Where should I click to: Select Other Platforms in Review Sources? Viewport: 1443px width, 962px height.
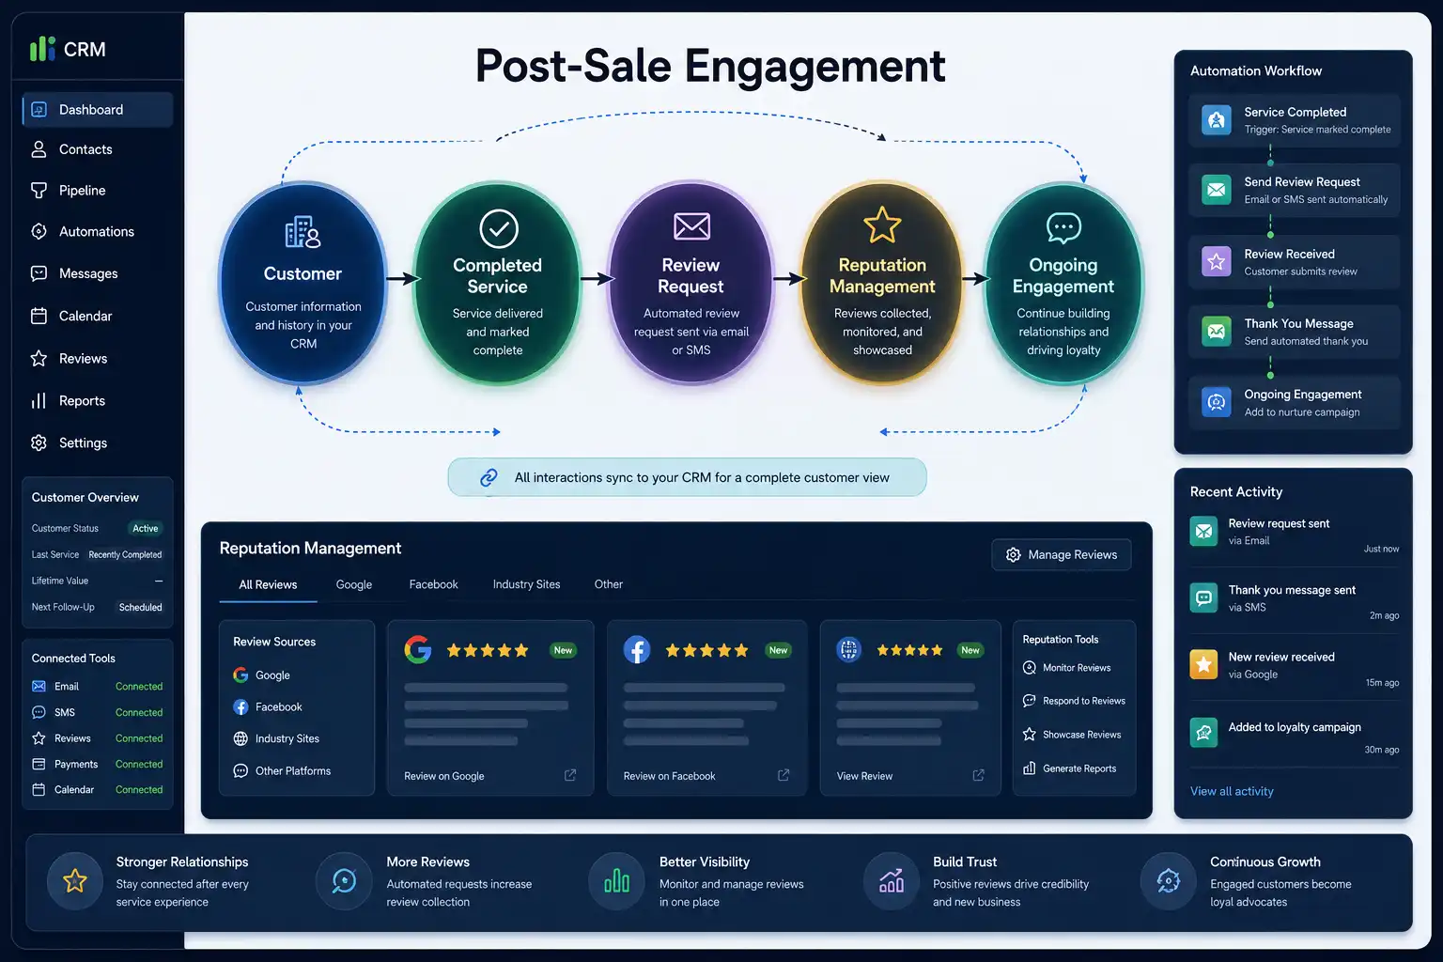[282, 771]
